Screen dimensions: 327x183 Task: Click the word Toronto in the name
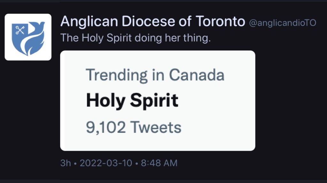tap(220, 21)
